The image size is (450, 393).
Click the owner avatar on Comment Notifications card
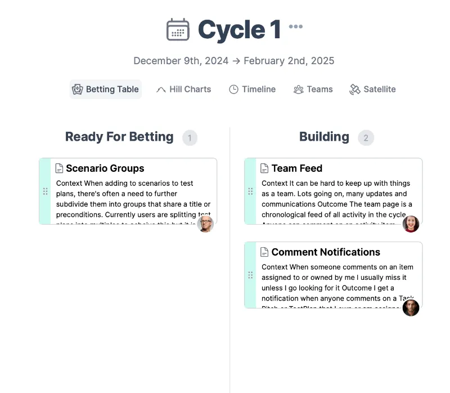tap(411, 308)
